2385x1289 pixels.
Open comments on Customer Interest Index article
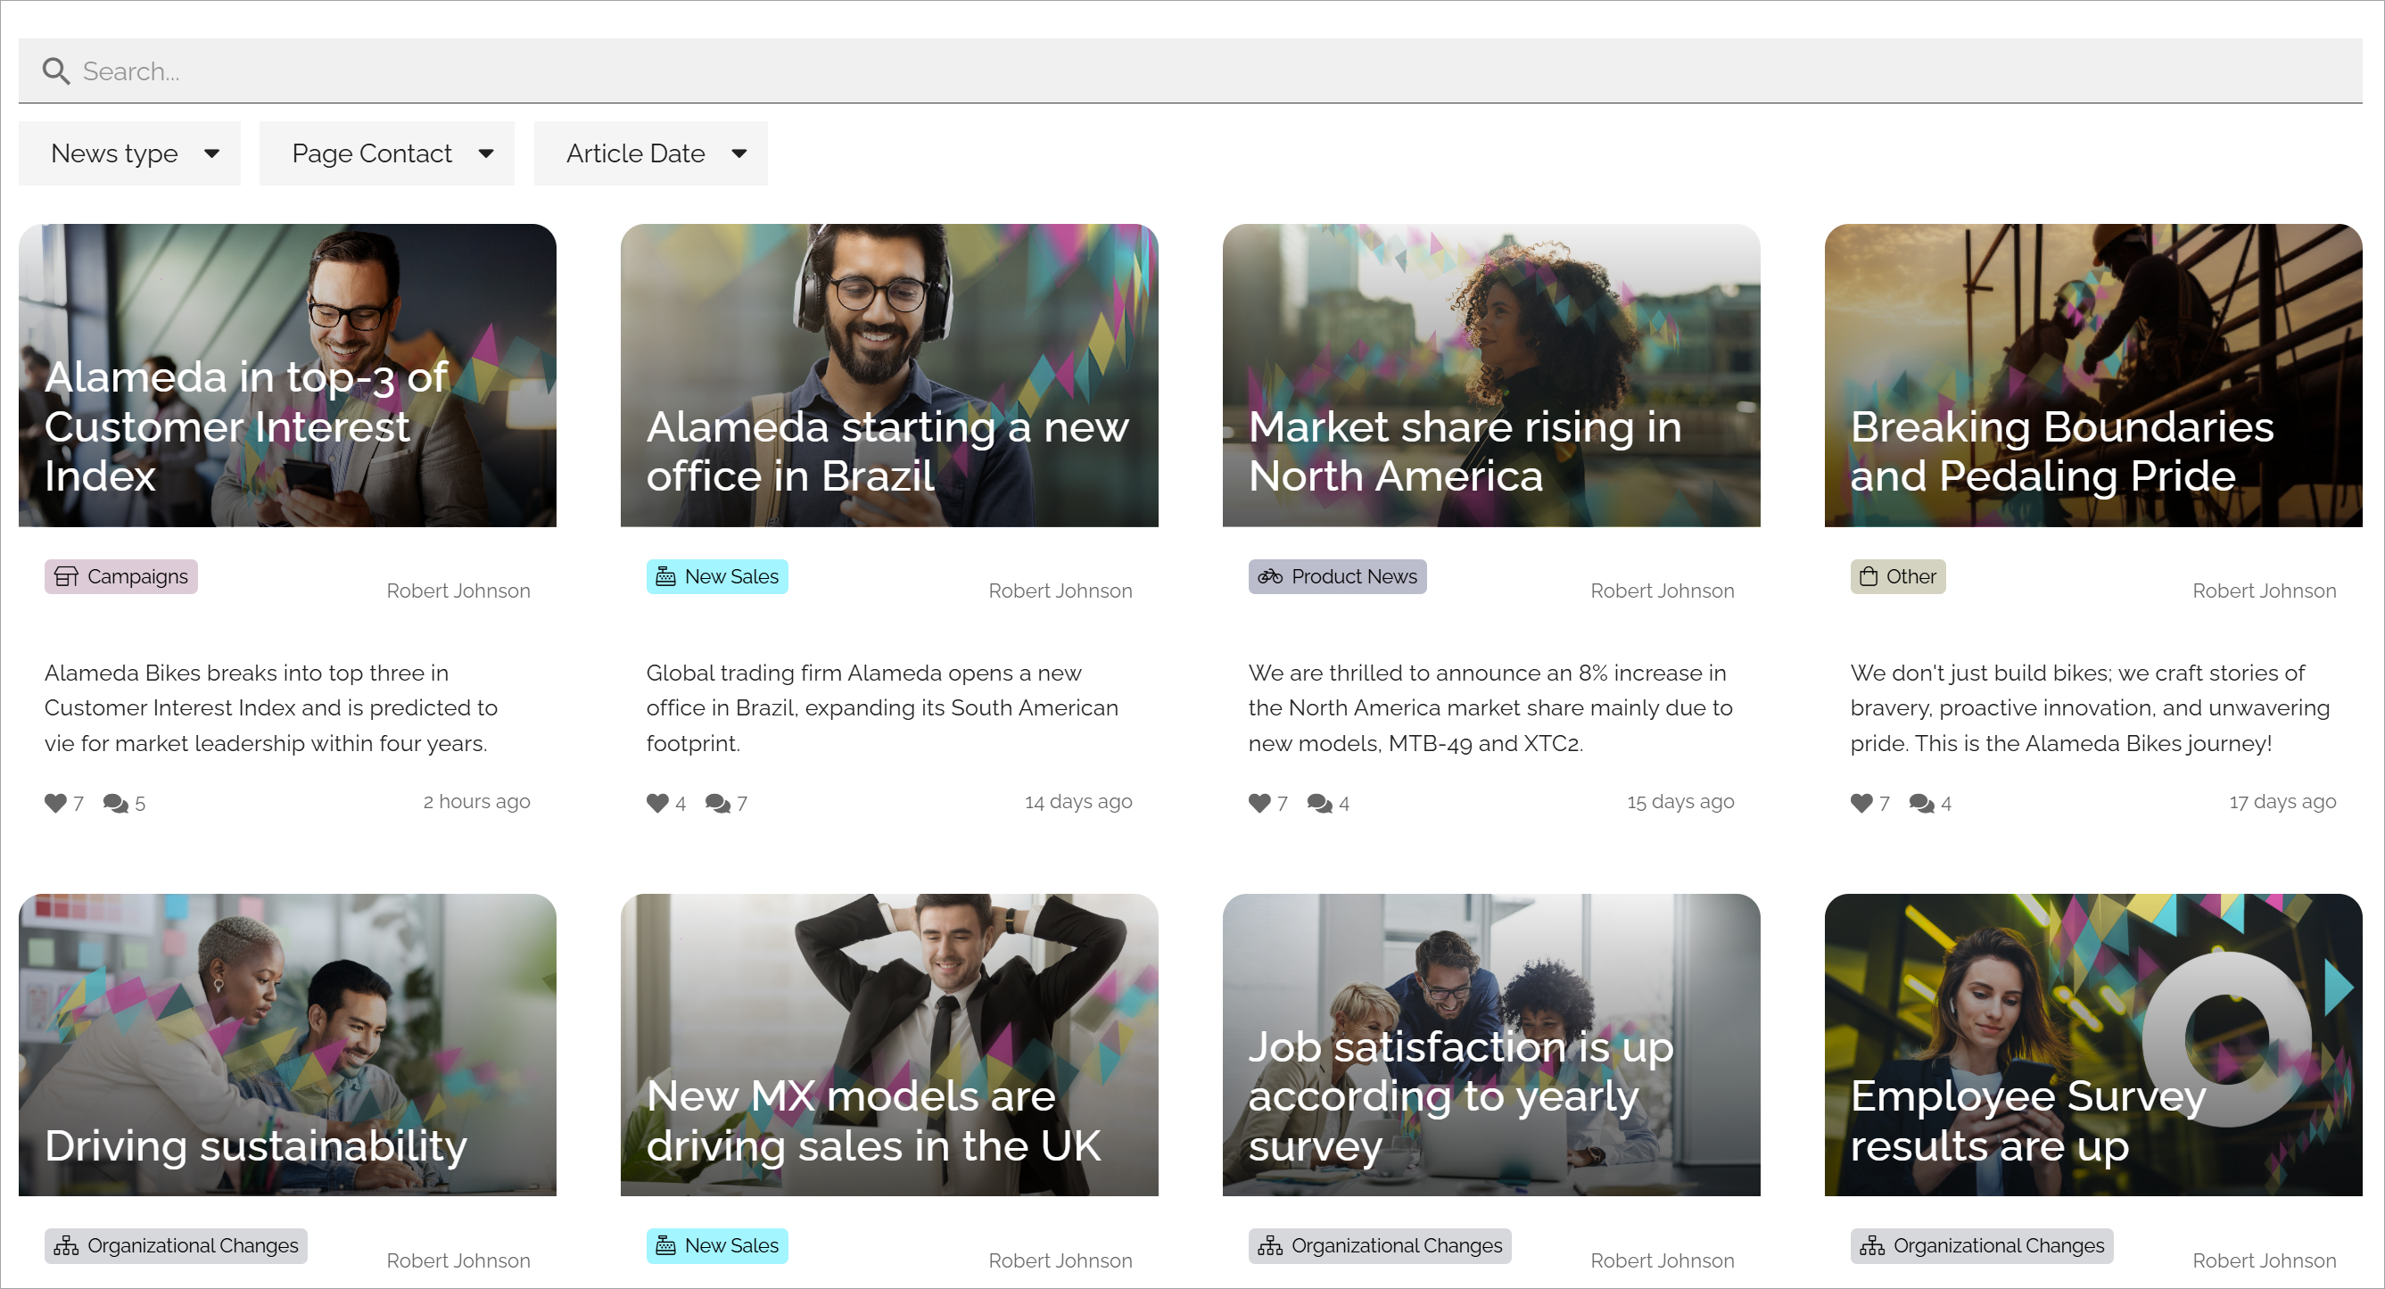(x=116, y=803)
